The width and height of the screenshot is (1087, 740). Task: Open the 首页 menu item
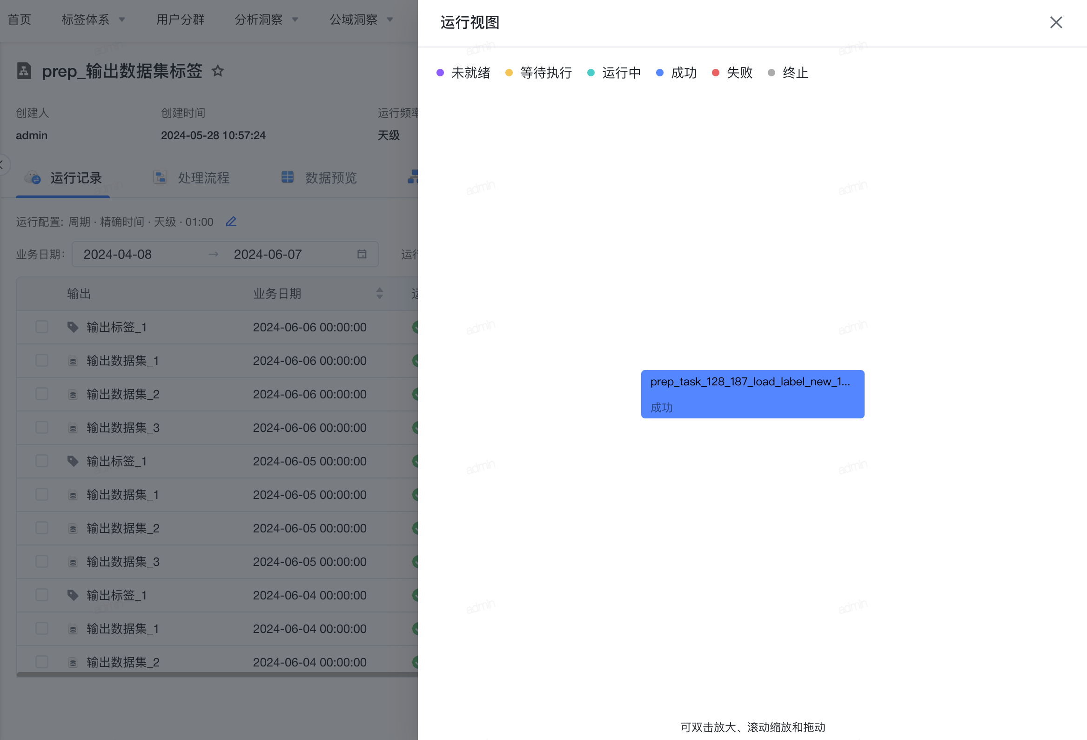click(x=20, y=20)
